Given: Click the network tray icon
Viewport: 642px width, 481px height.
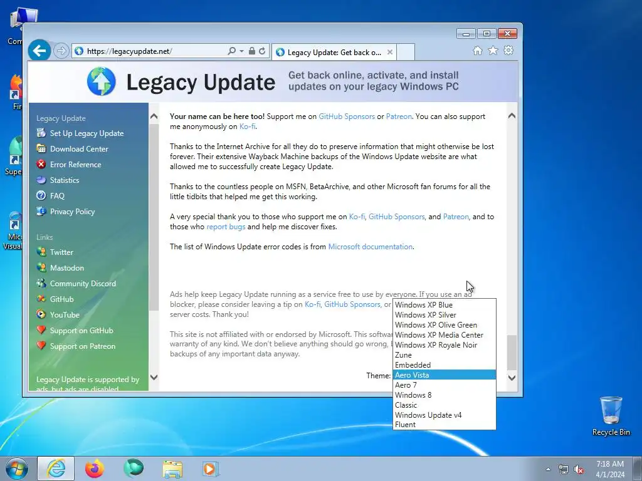Looking at the screenshot, I should click(564, 470).
